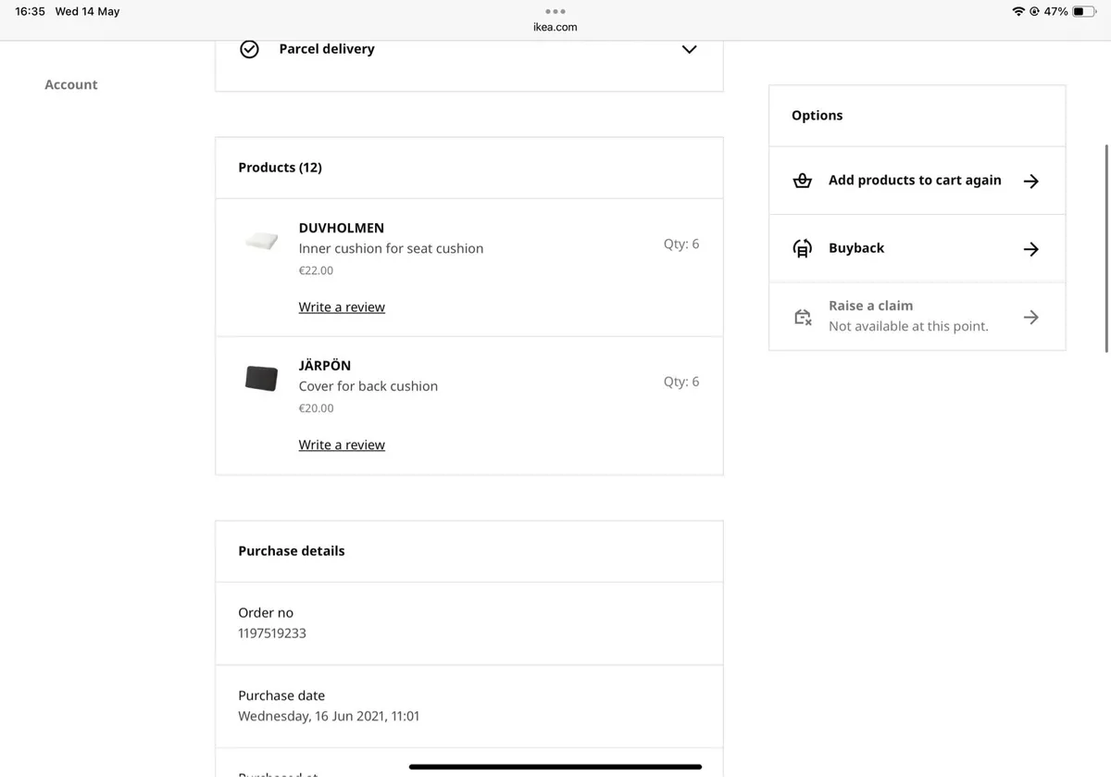Click the Purchase date label
Viewport: 1111px width, 777px height.
coord(281,696)
